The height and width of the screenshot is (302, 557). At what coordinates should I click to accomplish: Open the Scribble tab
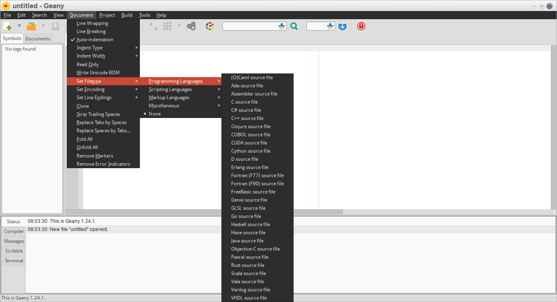(14, 251)
